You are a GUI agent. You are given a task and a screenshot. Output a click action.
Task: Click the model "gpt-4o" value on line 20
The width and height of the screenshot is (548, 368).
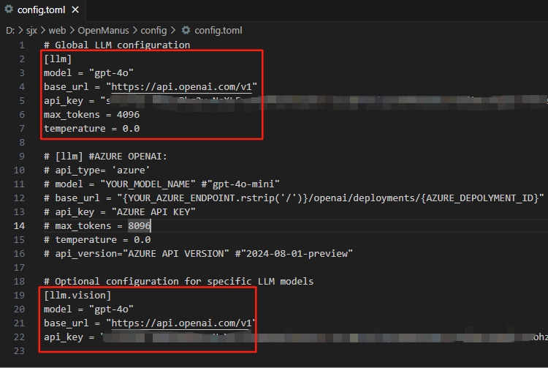[111, 309]
